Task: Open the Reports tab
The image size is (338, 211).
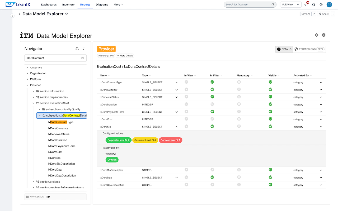Action: point(85,4)
